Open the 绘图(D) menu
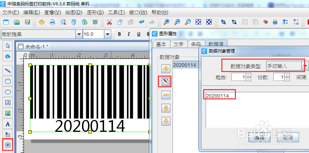The width and height of the screenshot is (309, 153). coord(74,12)
